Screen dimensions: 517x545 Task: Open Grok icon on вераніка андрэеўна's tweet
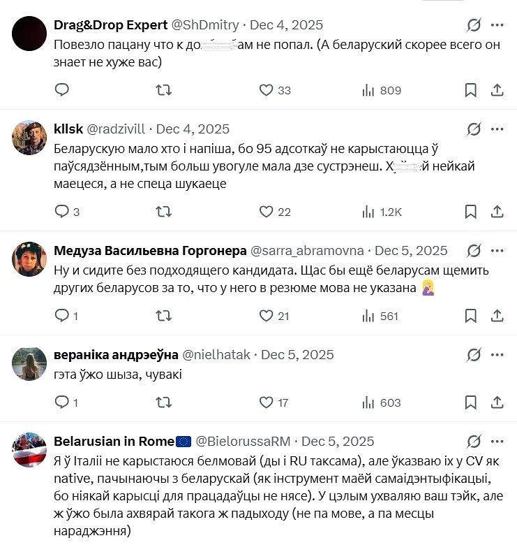[474, 356]
